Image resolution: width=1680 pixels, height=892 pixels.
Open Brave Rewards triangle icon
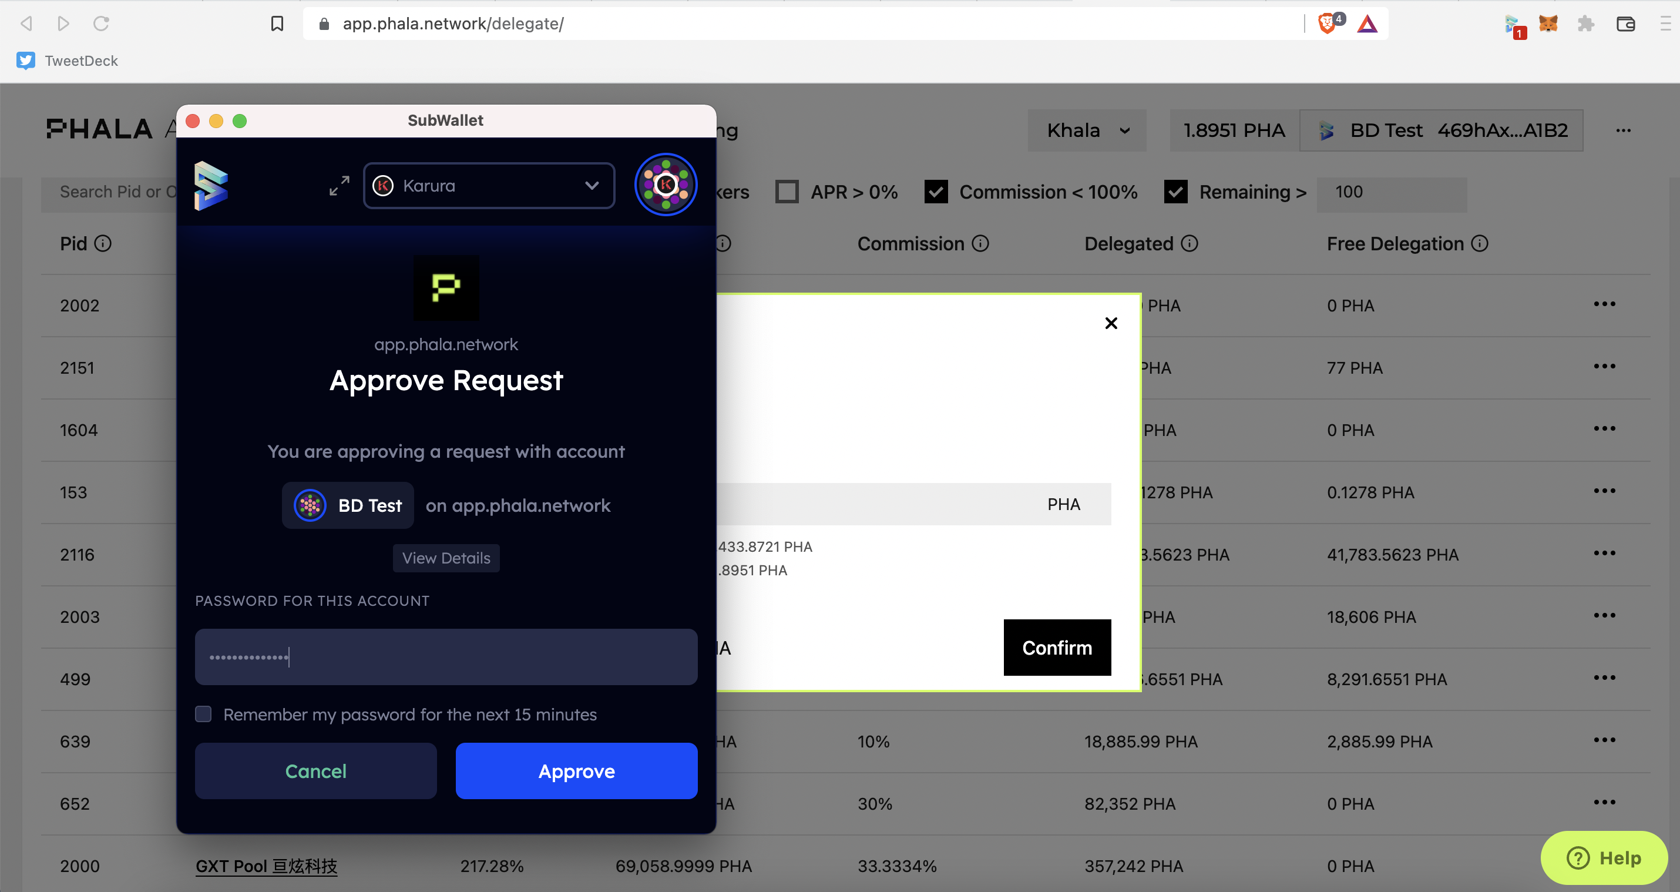1367,24
